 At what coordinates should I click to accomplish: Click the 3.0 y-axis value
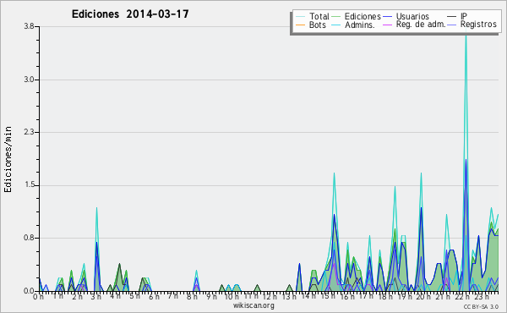pos(29,80)
